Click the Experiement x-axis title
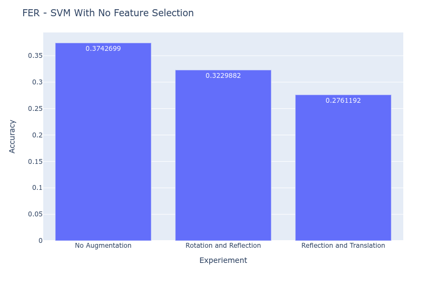This screenshot has width=446, height=284. 223,260
